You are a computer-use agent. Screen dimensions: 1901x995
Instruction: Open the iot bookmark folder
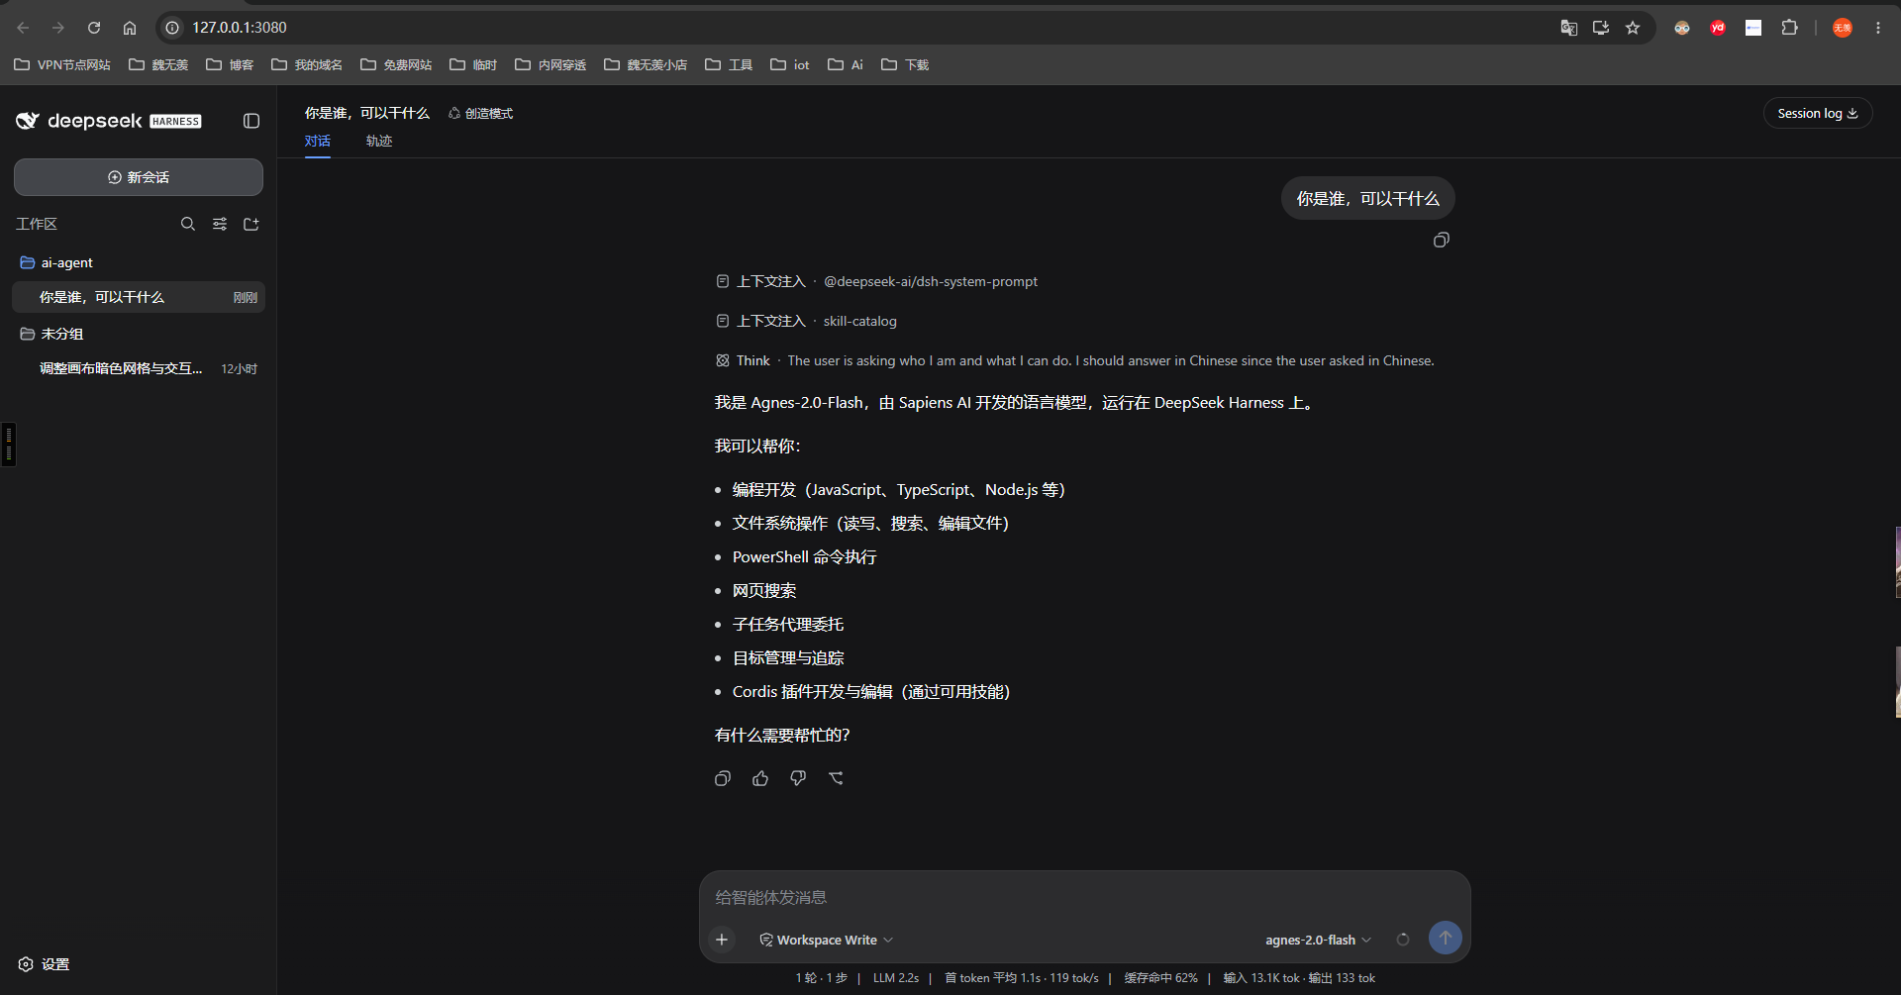pos(790,64)
